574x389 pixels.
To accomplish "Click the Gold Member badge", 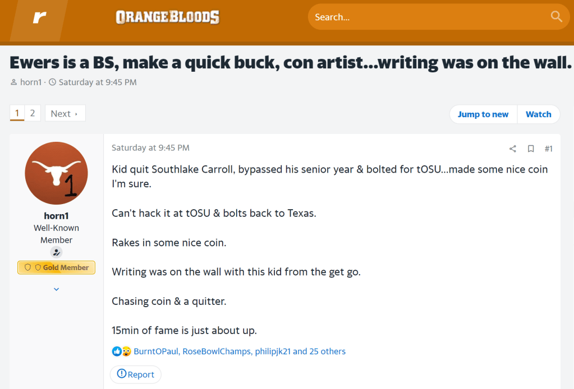I will (x=56, y=267).
